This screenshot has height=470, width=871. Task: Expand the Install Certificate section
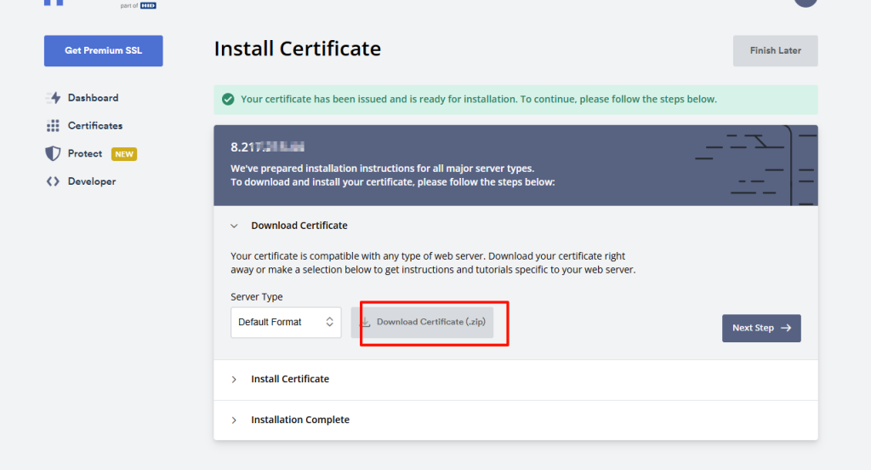coord(289,379)
